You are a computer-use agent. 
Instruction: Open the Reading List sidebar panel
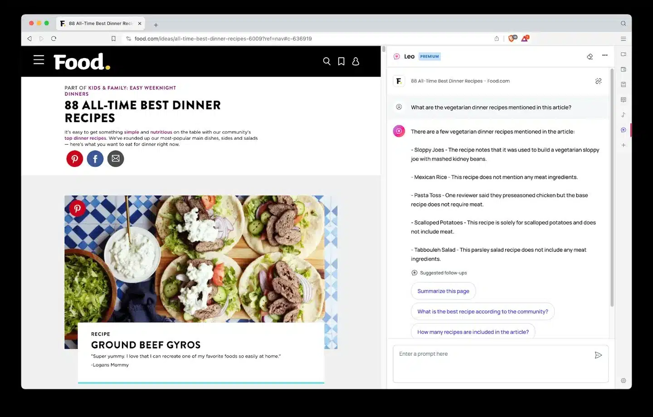click(x=624, y=99)
